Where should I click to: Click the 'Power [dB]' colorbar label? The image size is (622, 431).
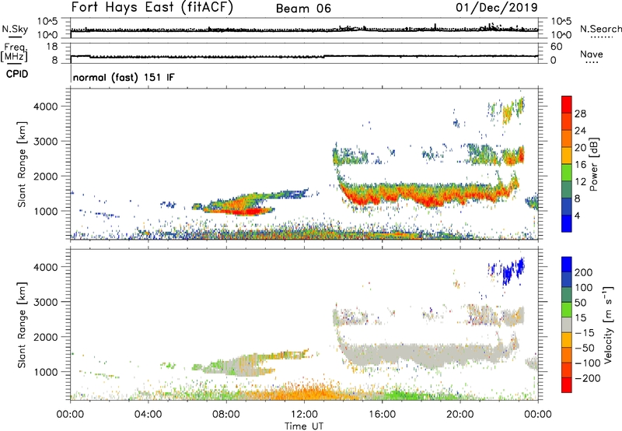(x=594, y=164)
